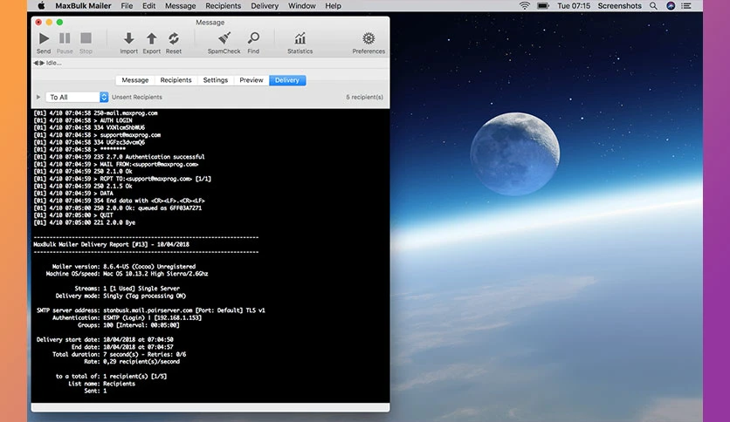
Task: Click the Export up-arrow icon
Action: coord(151,38)
